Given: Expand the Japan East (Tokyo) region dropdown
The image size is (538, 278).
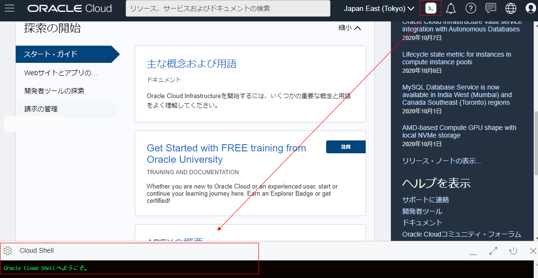Looking at the screenshot, I should coord(379,9).
